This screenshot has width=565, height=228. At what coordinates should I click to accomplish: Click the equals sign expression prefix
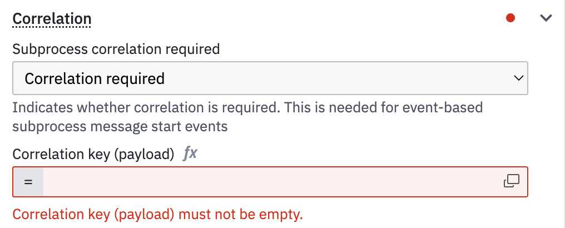coord(28,182)
